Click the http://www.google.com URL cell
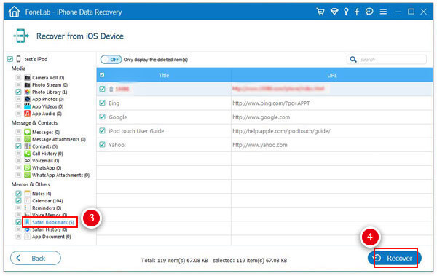 (x=261, y=117)
